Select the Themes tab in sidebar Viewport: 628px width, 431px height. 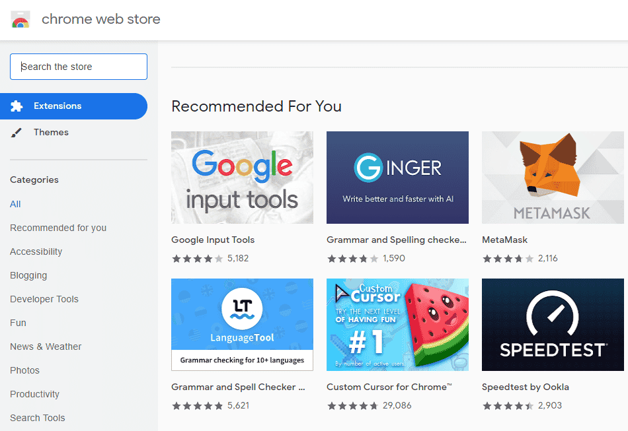tap(51, 133)
